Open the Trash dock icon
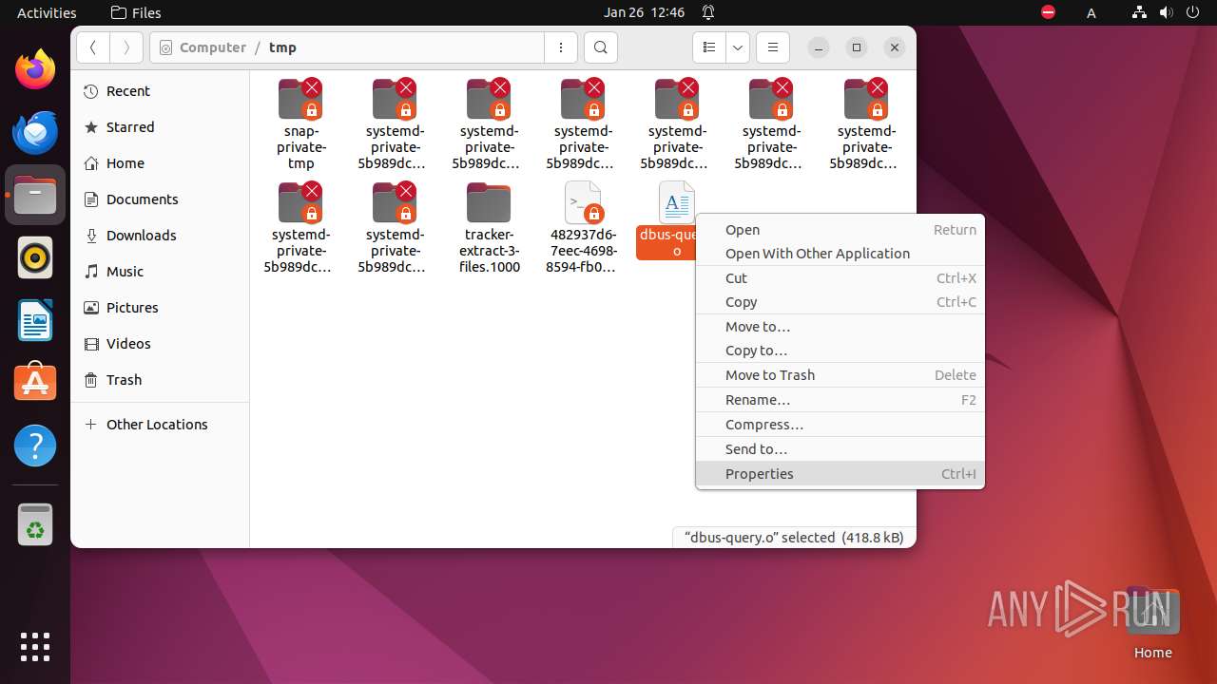This screenshot has height=684, width=1217. point(35,524)
